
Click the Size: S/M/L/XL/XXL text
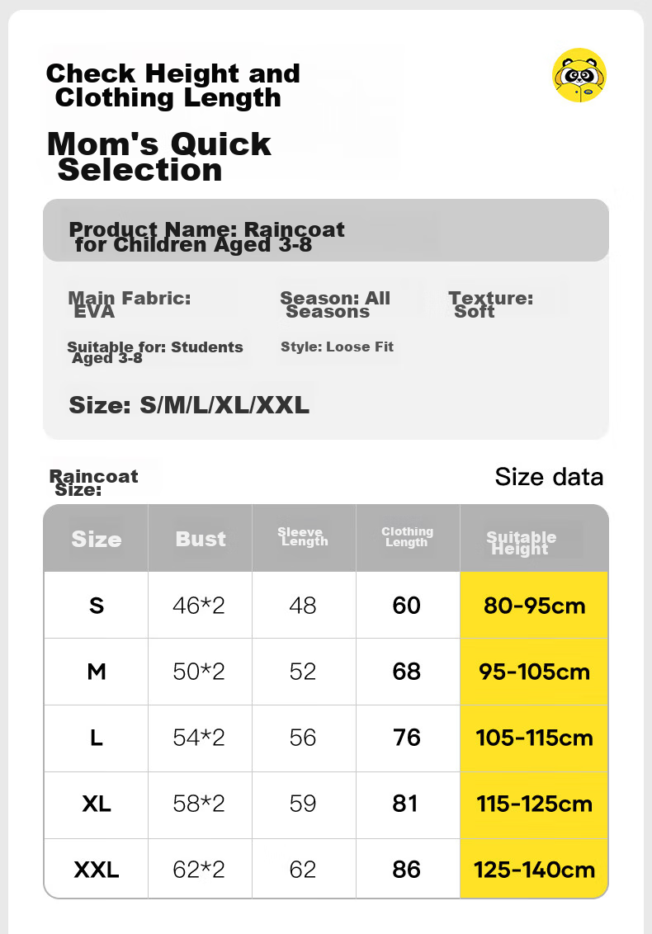[x=189, y=405]
